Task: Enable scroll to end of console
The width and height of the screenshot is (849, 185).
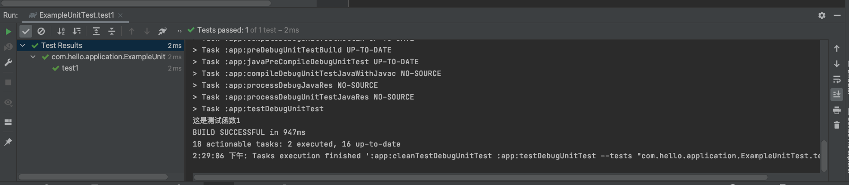Action: click(x=837, y=95)
